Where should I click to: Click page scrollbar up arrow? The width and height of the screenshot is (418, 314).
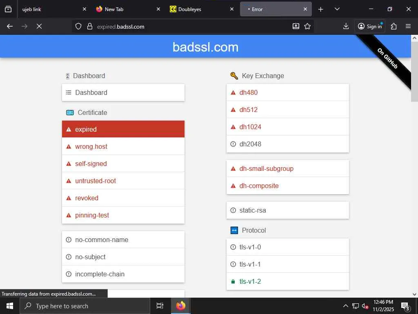(x=414, y=38)
